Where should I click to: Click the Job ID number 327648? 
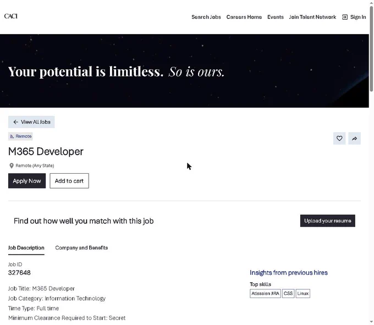[x=19, y=273]
